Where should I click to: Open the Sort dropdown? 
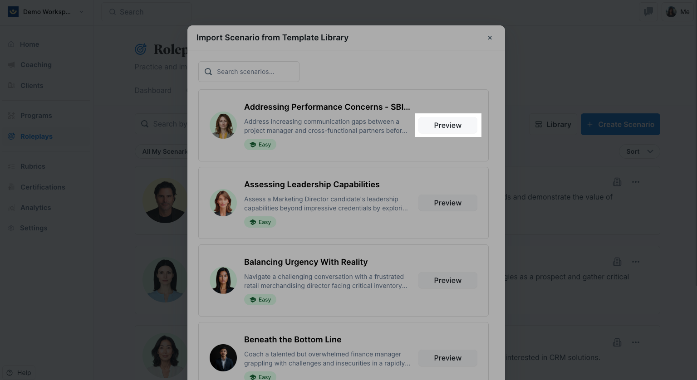click(639, 151)
